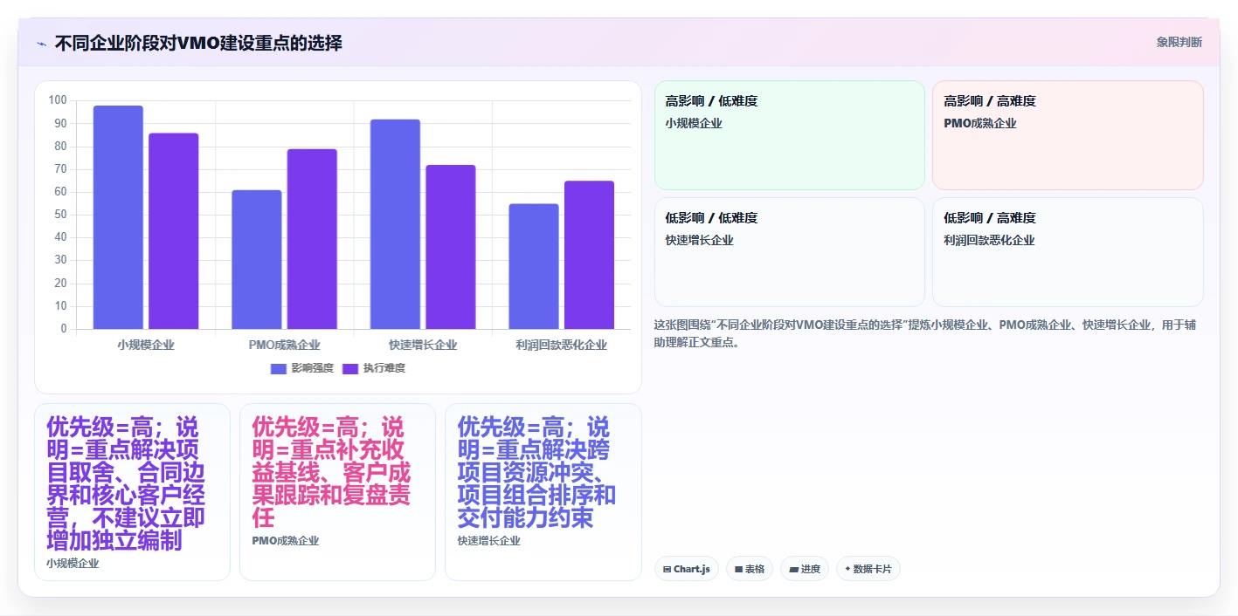Image resolution: width=1238 pixels, height=616 pixels.
Task: Click 快速增长企业 text in the low-impact quadrant
Action: pos(700,240)
